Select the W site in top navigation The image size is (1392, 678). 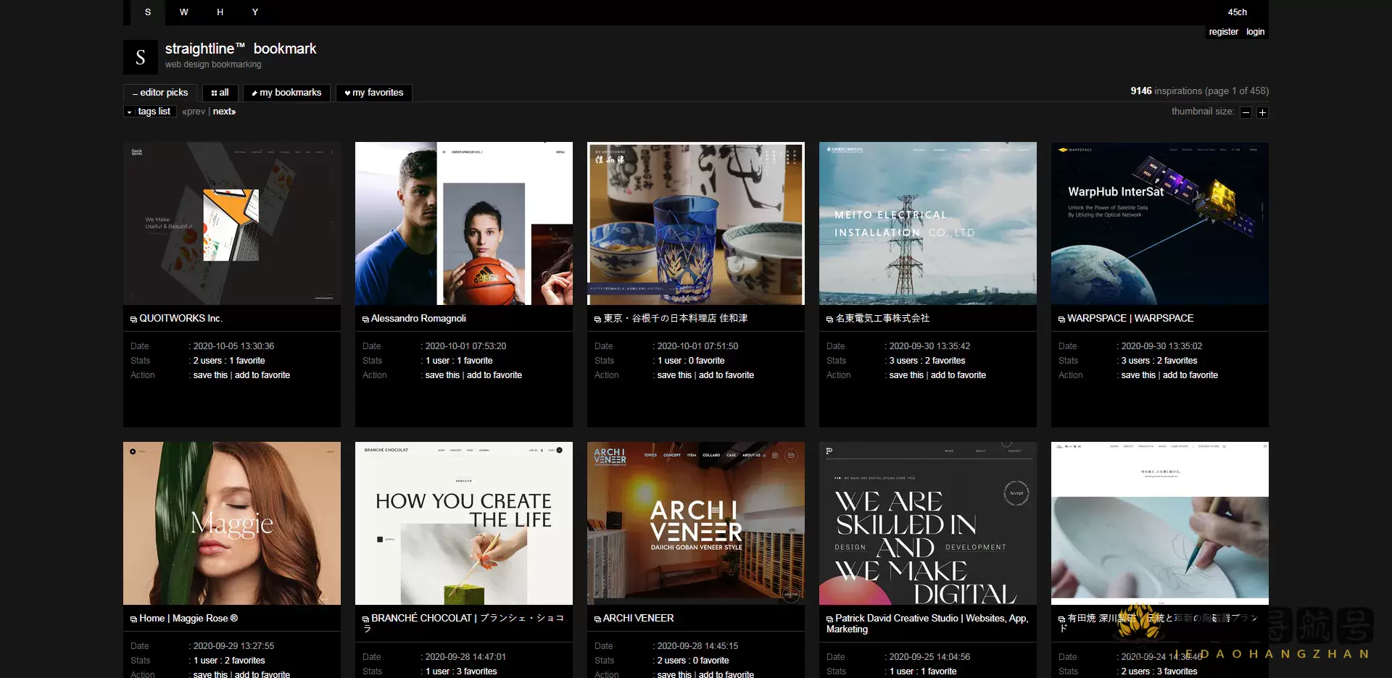184,12
